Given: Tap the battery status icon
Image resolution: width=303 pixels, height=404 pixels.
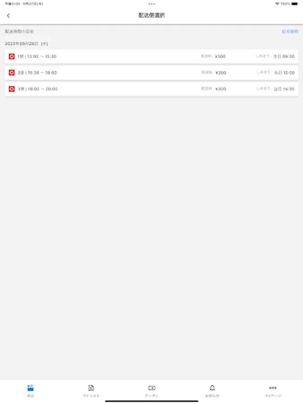Looking at the screenshot, I should click(295, 4).
